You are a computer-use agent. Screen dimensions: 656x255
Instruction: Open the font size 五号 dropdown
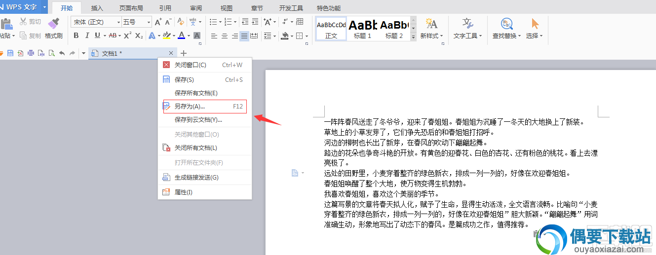[149, 22]
